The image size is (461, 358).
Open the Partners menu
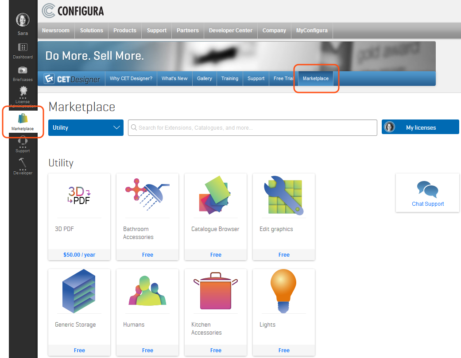coord(188,31)
